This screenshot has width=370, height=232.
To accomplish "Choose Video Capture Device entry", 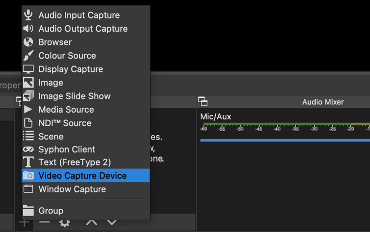I will (82, 175).
